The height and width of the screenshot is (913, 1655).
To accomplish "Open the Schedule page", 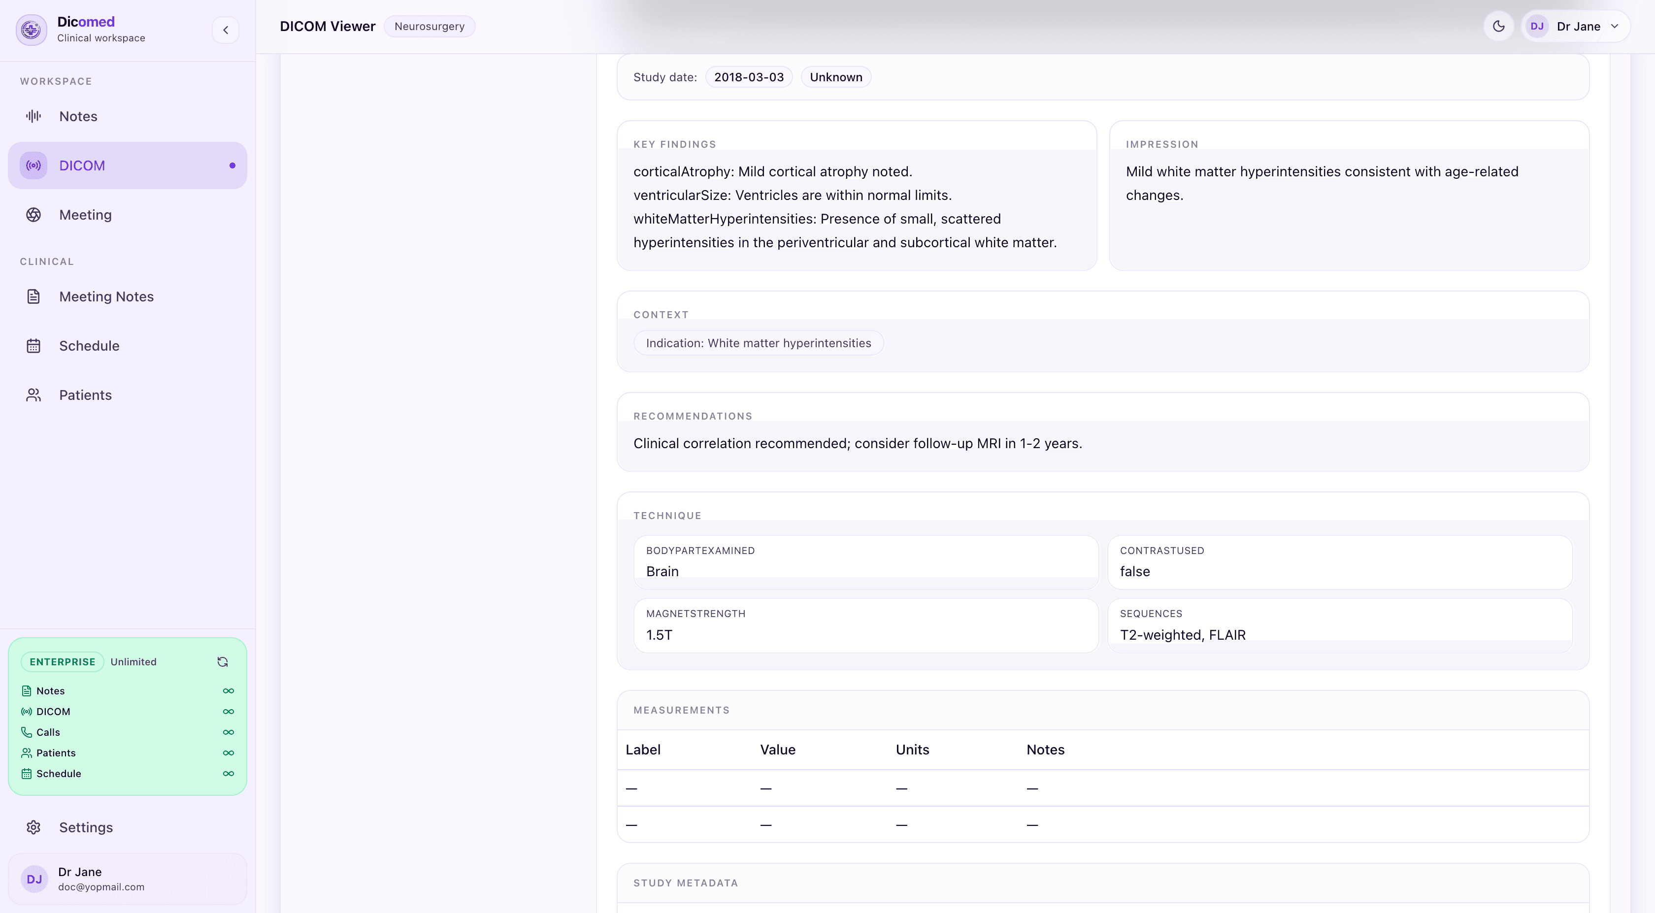I will 127,346.
